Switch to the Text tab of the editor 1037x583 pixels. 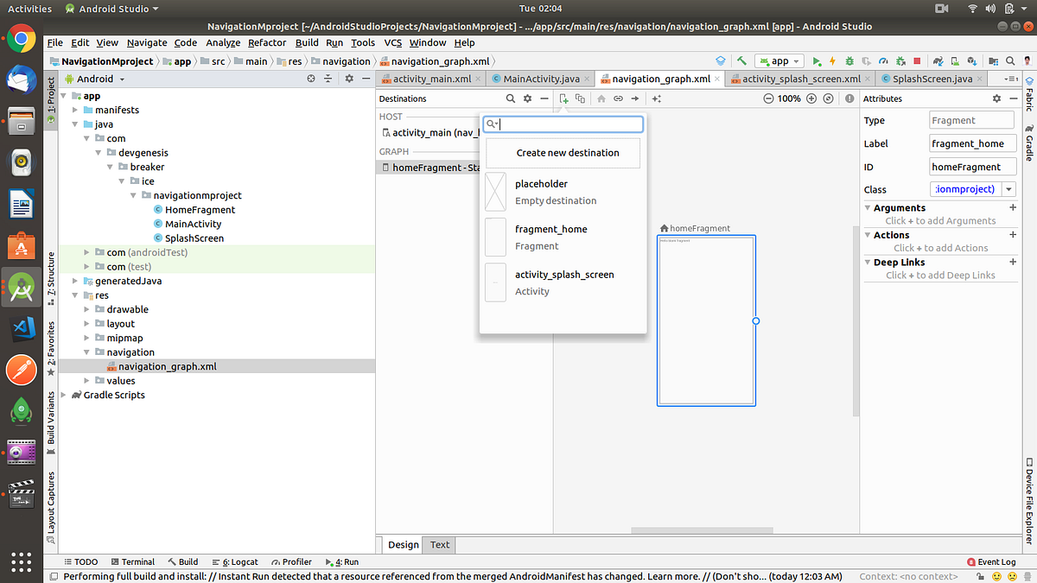click(x=439, y=545)
